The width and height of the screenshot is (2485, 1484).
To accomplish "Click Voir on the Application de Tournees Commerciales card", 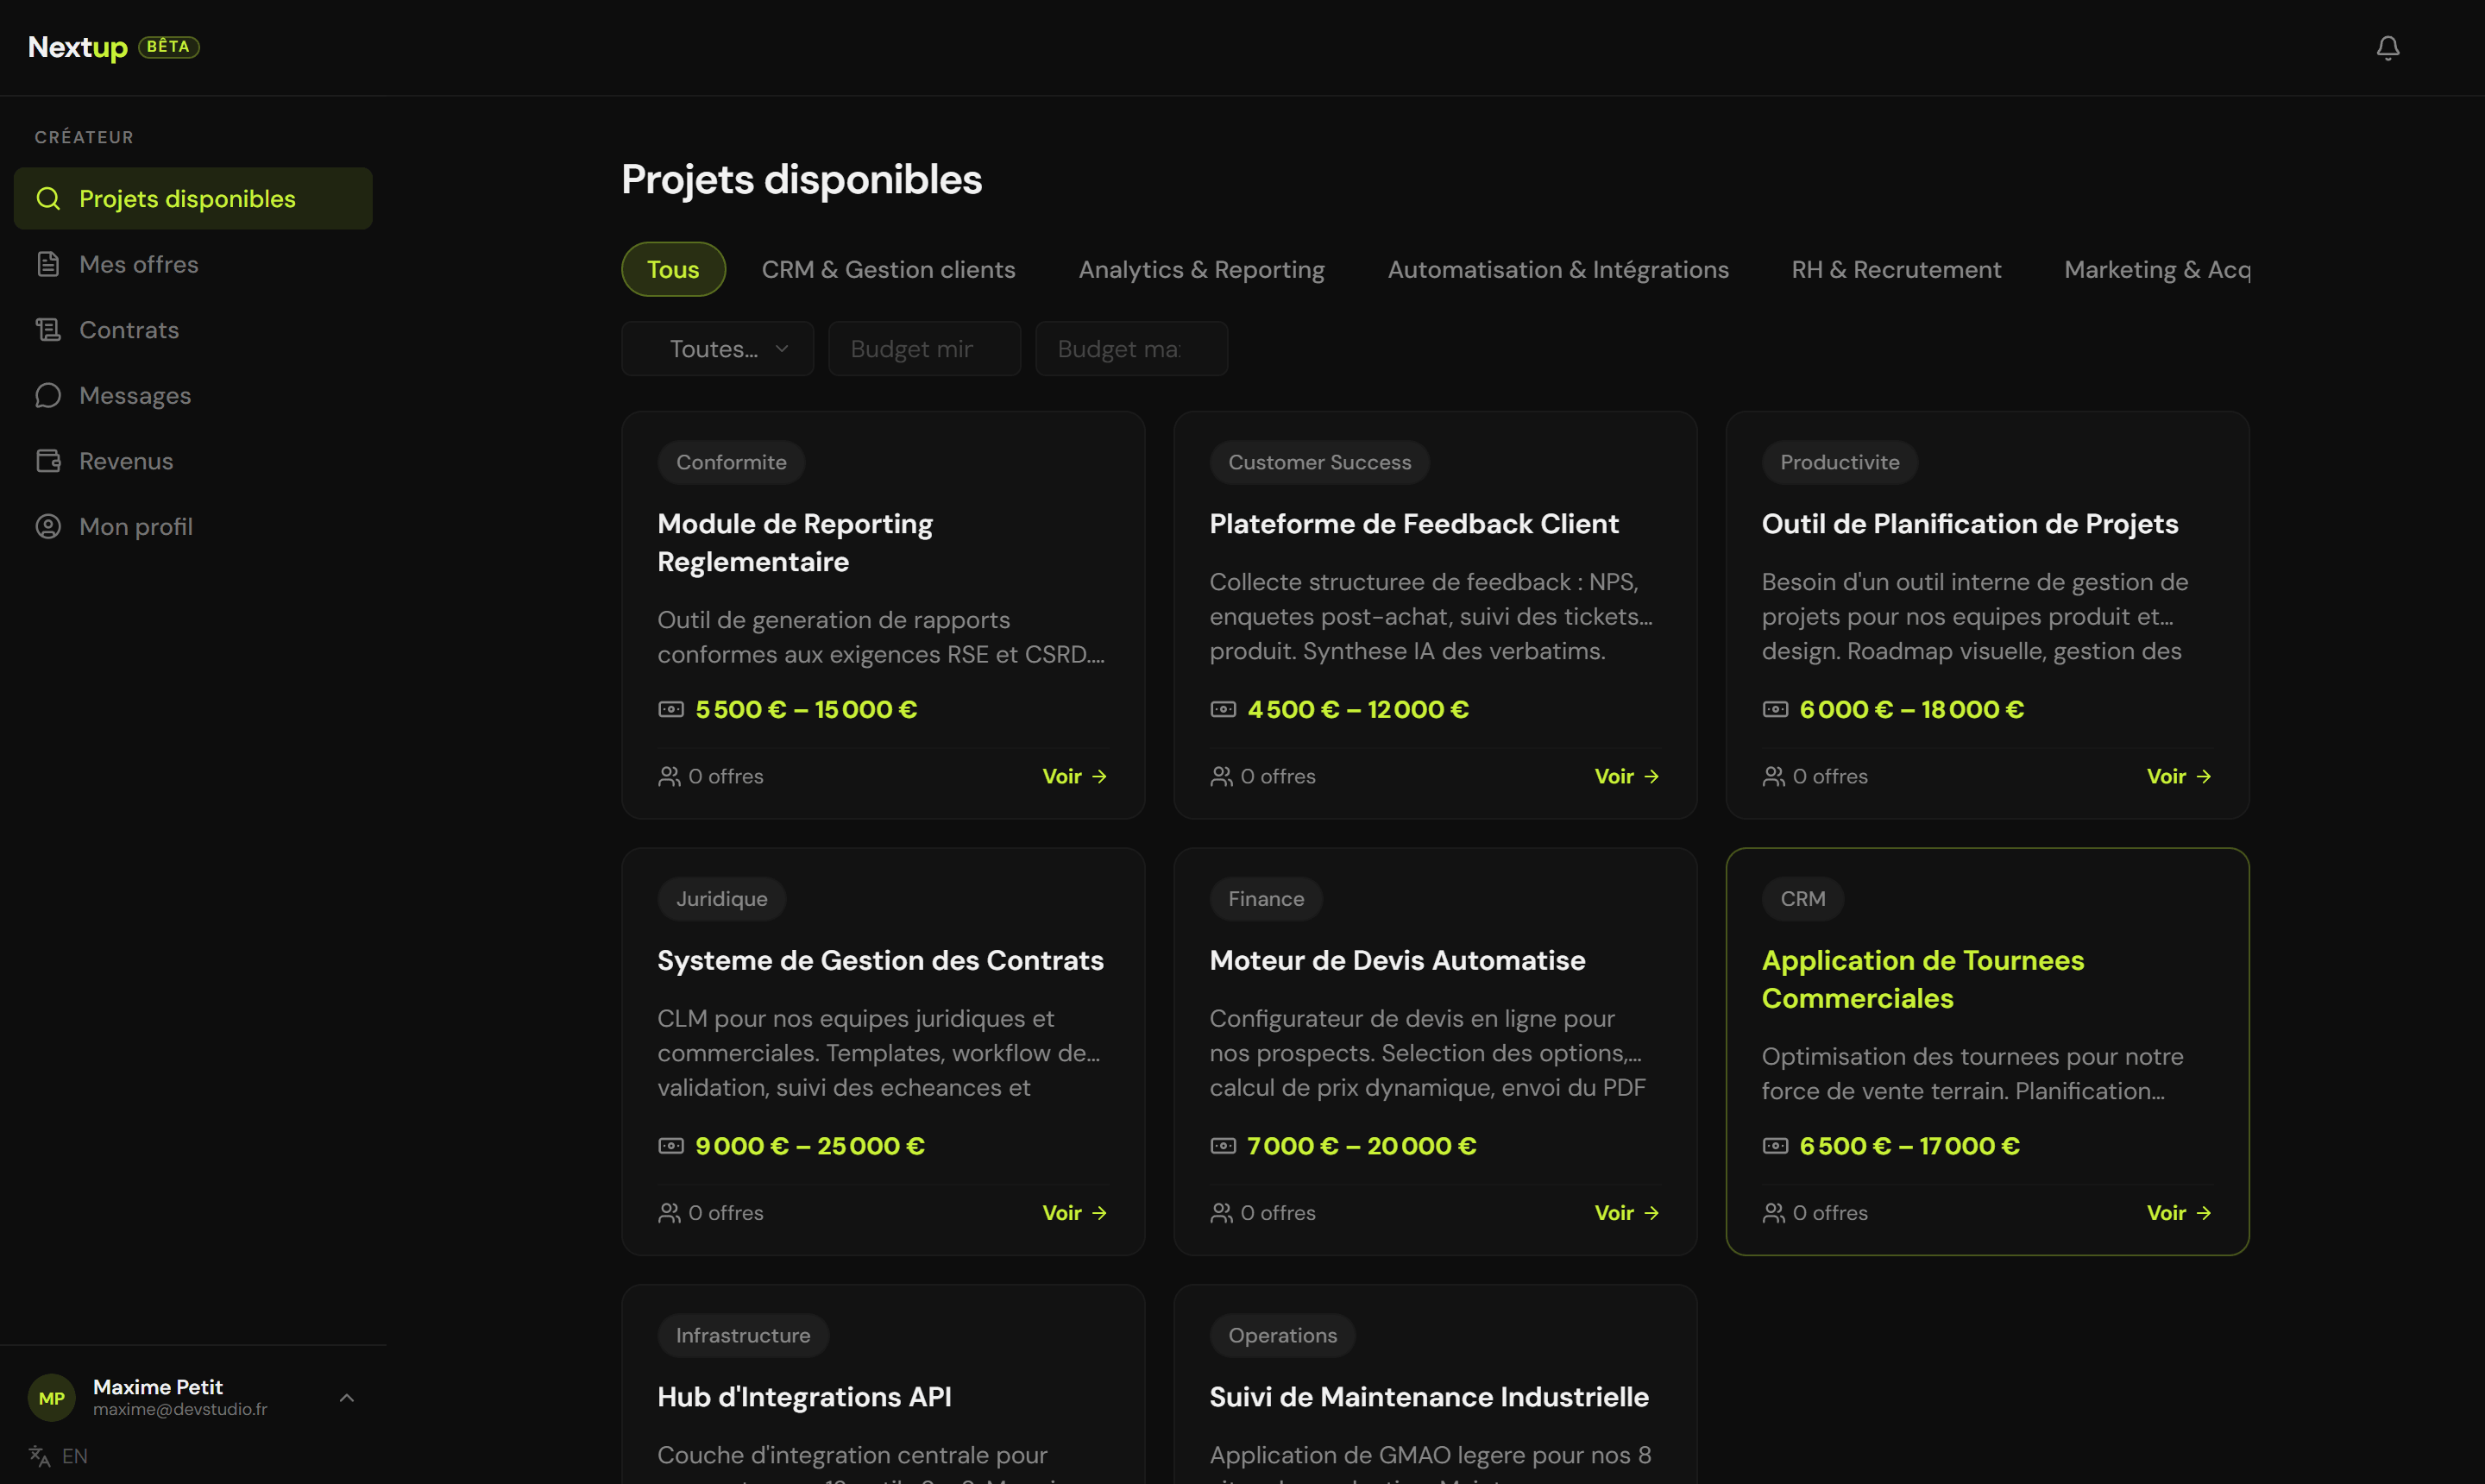I will pos(2178,1212).
